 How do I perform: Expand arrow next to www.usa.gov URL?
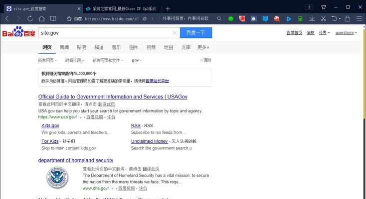coord(80,117)
